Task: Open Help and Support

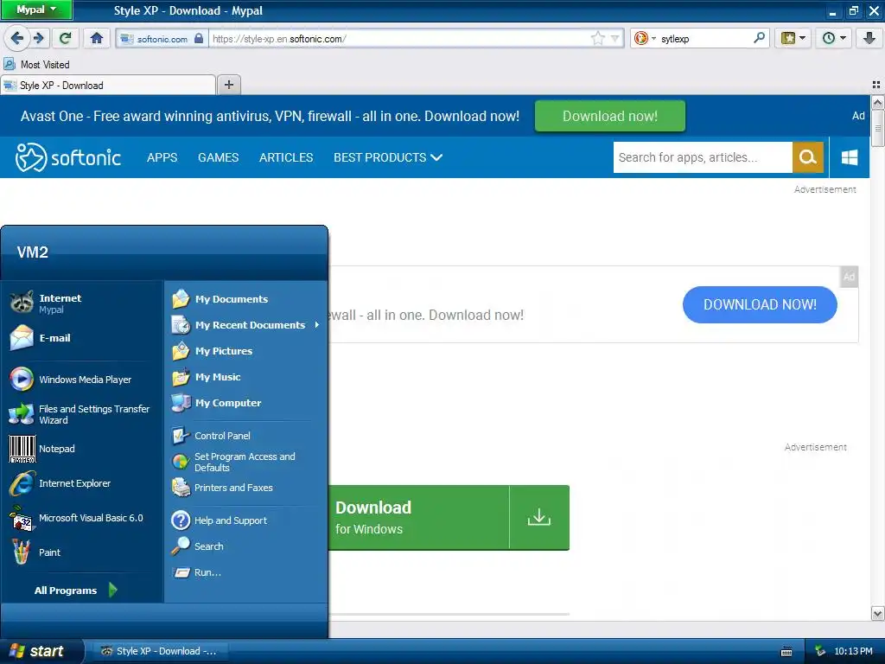Action: (x=246, y=520)
